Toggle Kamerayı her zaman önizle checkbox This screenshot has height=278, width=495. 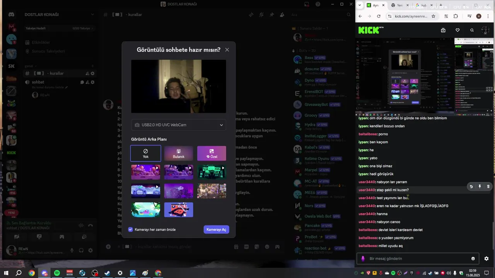[x=131, y=229]
